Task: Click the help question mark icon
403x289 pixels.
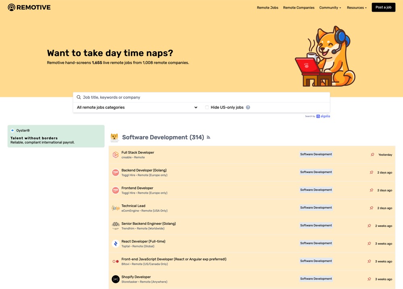Action: pos(248,107)
